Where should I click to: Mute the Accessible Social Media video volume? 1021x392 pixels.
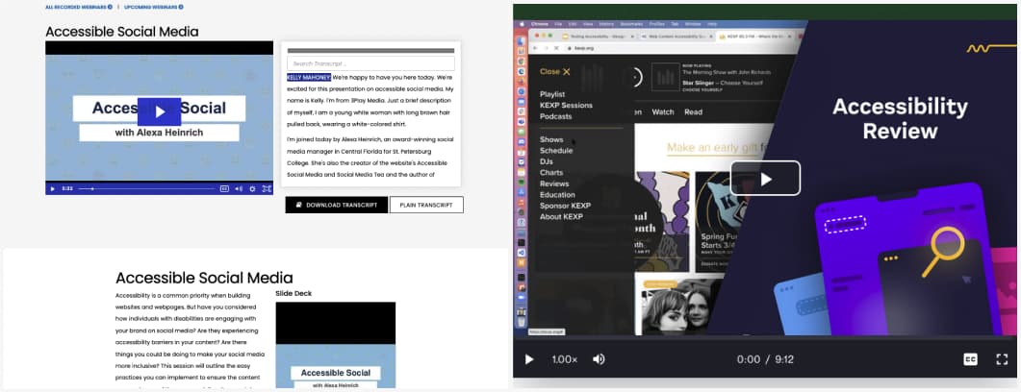[x=239, y=188]
